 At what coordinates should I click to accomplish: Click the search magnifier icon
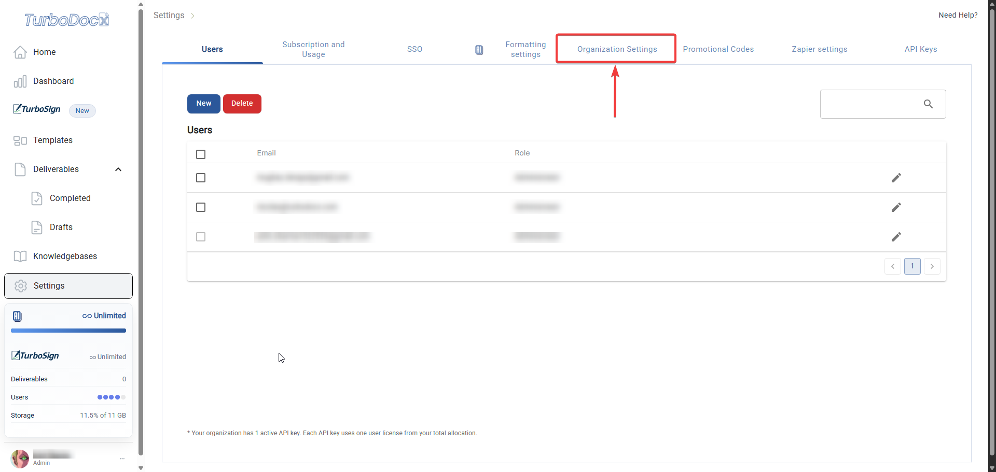[928, 104]
